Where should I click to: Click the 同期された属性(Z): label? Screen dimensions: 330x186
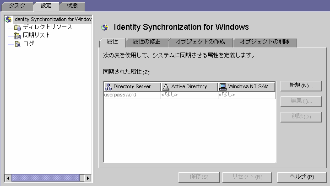[127, 72]
